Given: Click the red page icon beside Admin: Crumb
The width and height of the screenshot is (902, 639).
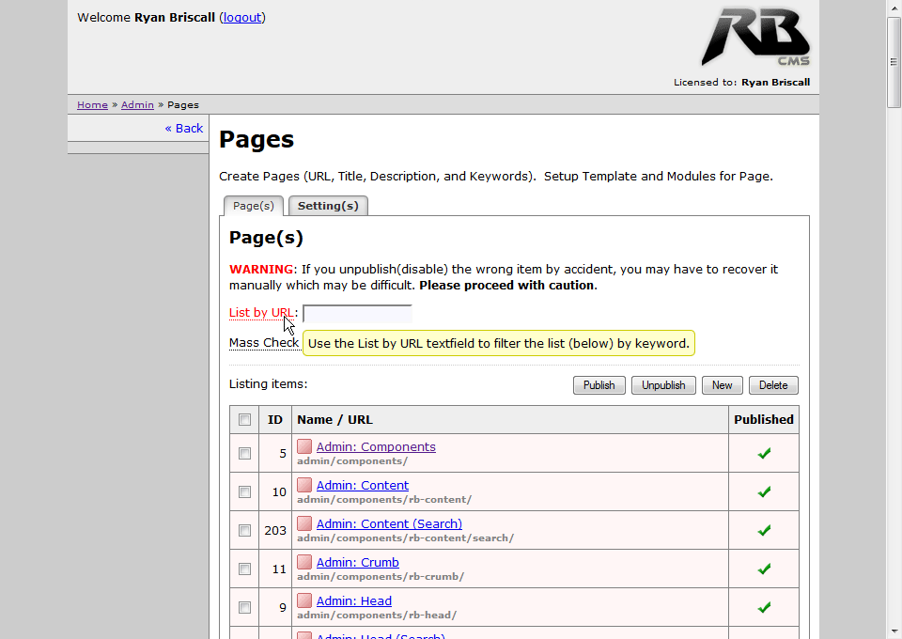Looking at the screenshot, I should click(x=304, y=562).
